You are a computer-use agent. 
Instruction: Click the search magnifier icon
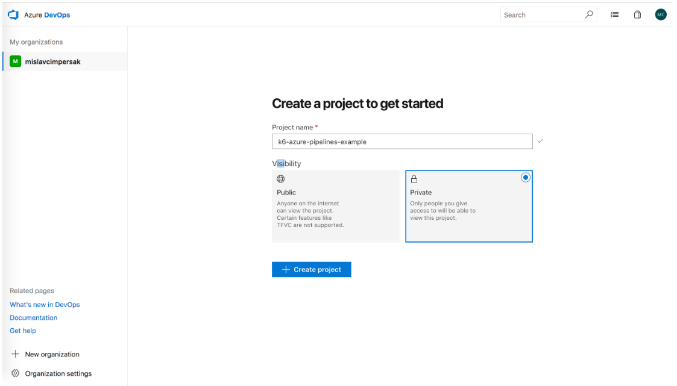click(589, 14)
